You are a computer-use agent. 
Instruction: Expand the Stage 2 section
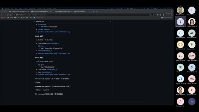coord(38,82)
